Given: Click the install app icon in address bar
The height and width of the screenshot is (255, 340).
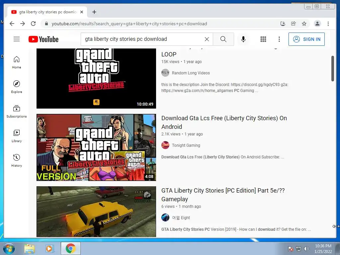Looking at the screenshot, I should tap(283, 24).
